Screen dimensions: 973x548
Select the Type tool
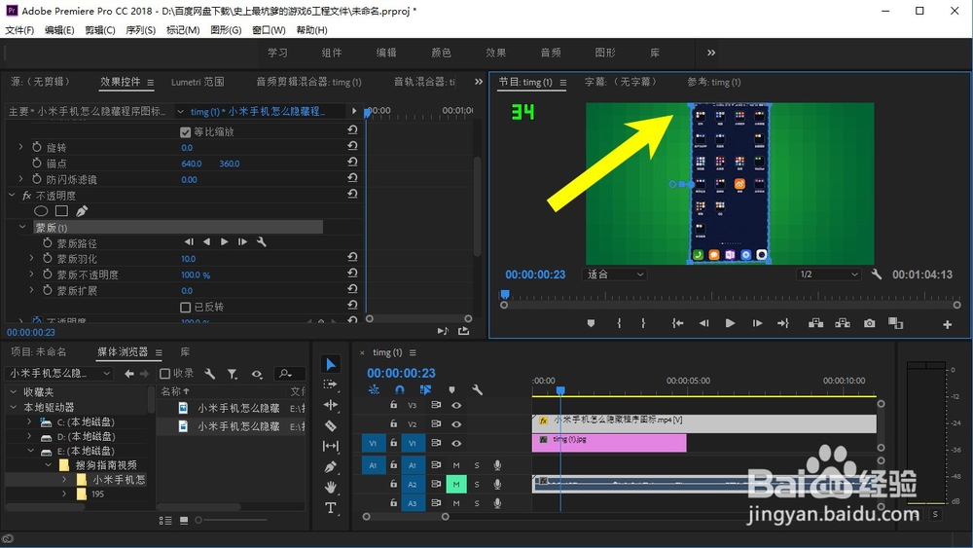pos(331,508)
